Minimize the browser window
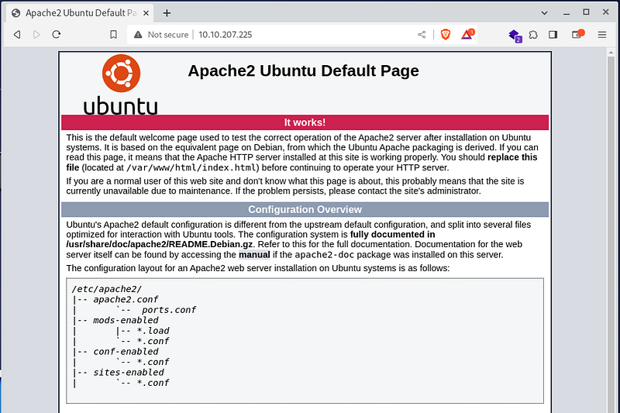620x413 pixels. (x=567, y=13)
